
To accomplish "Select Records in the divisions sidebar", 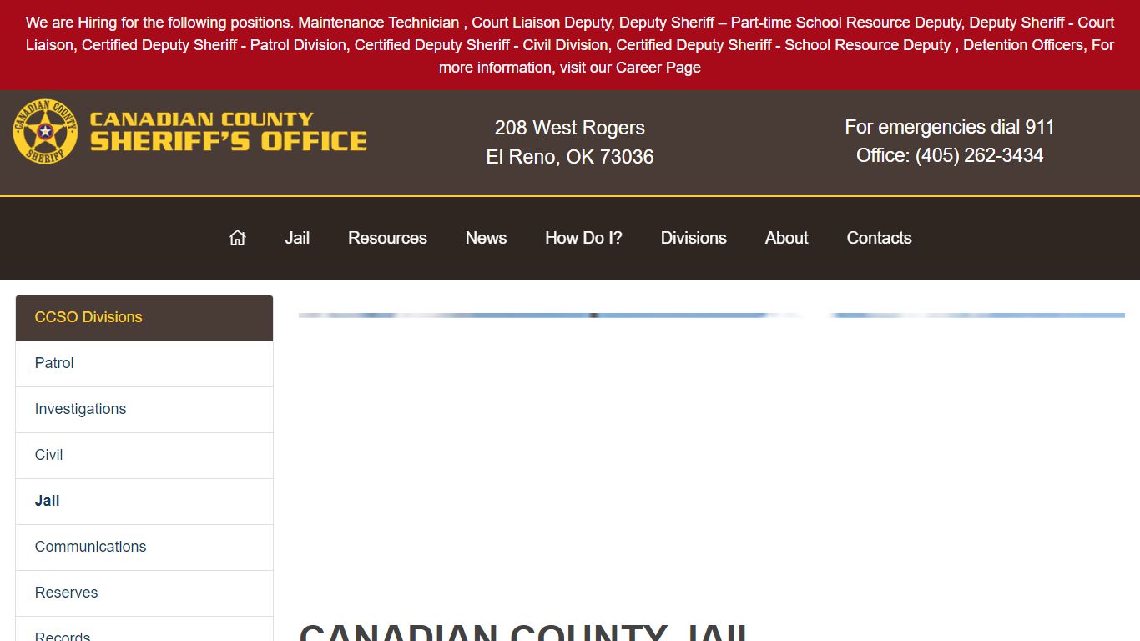I will coord(144,629).
